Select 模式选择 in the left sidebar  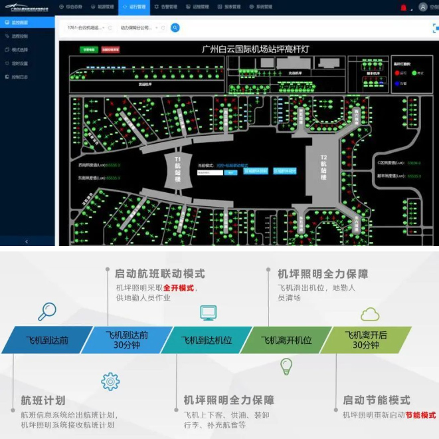point(20,49)
